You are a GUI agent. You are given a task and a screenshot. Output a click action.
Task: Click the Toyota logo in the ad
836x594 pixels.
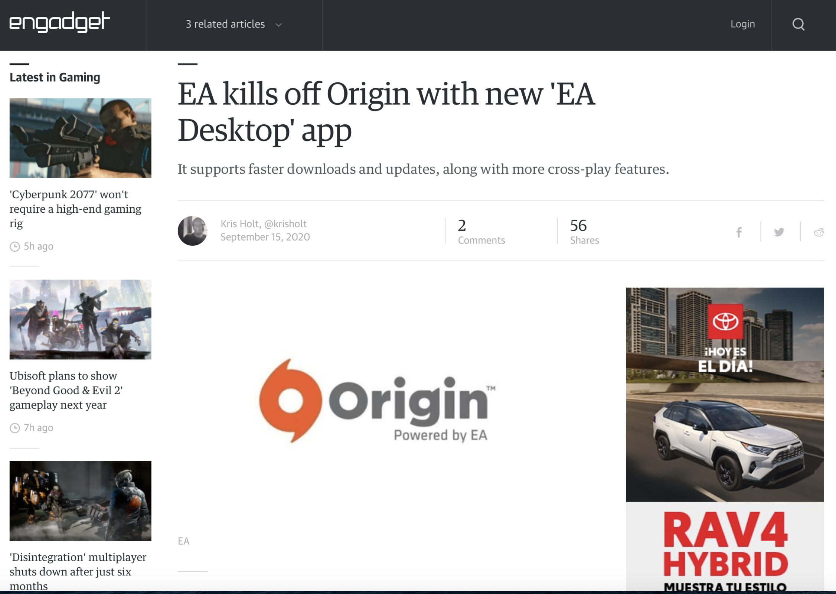click(x=725, y=322)
